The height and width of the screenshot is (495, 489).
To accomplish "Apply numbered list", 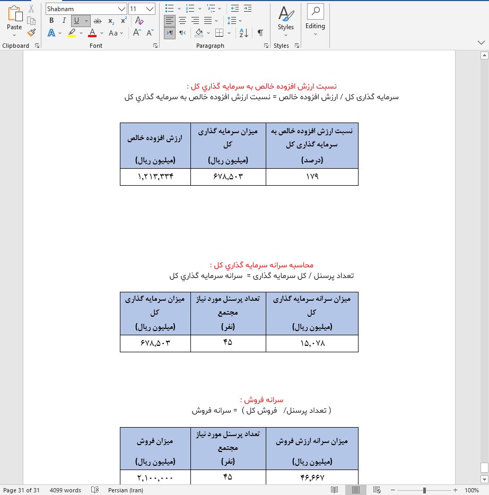I will pos(190,8).
